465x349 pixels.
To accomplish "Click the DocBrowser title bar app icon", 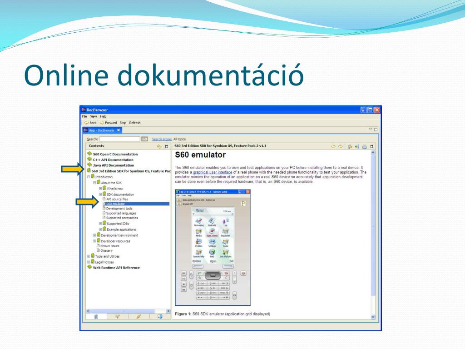I will pyautogui.click(x=84, y=110).
